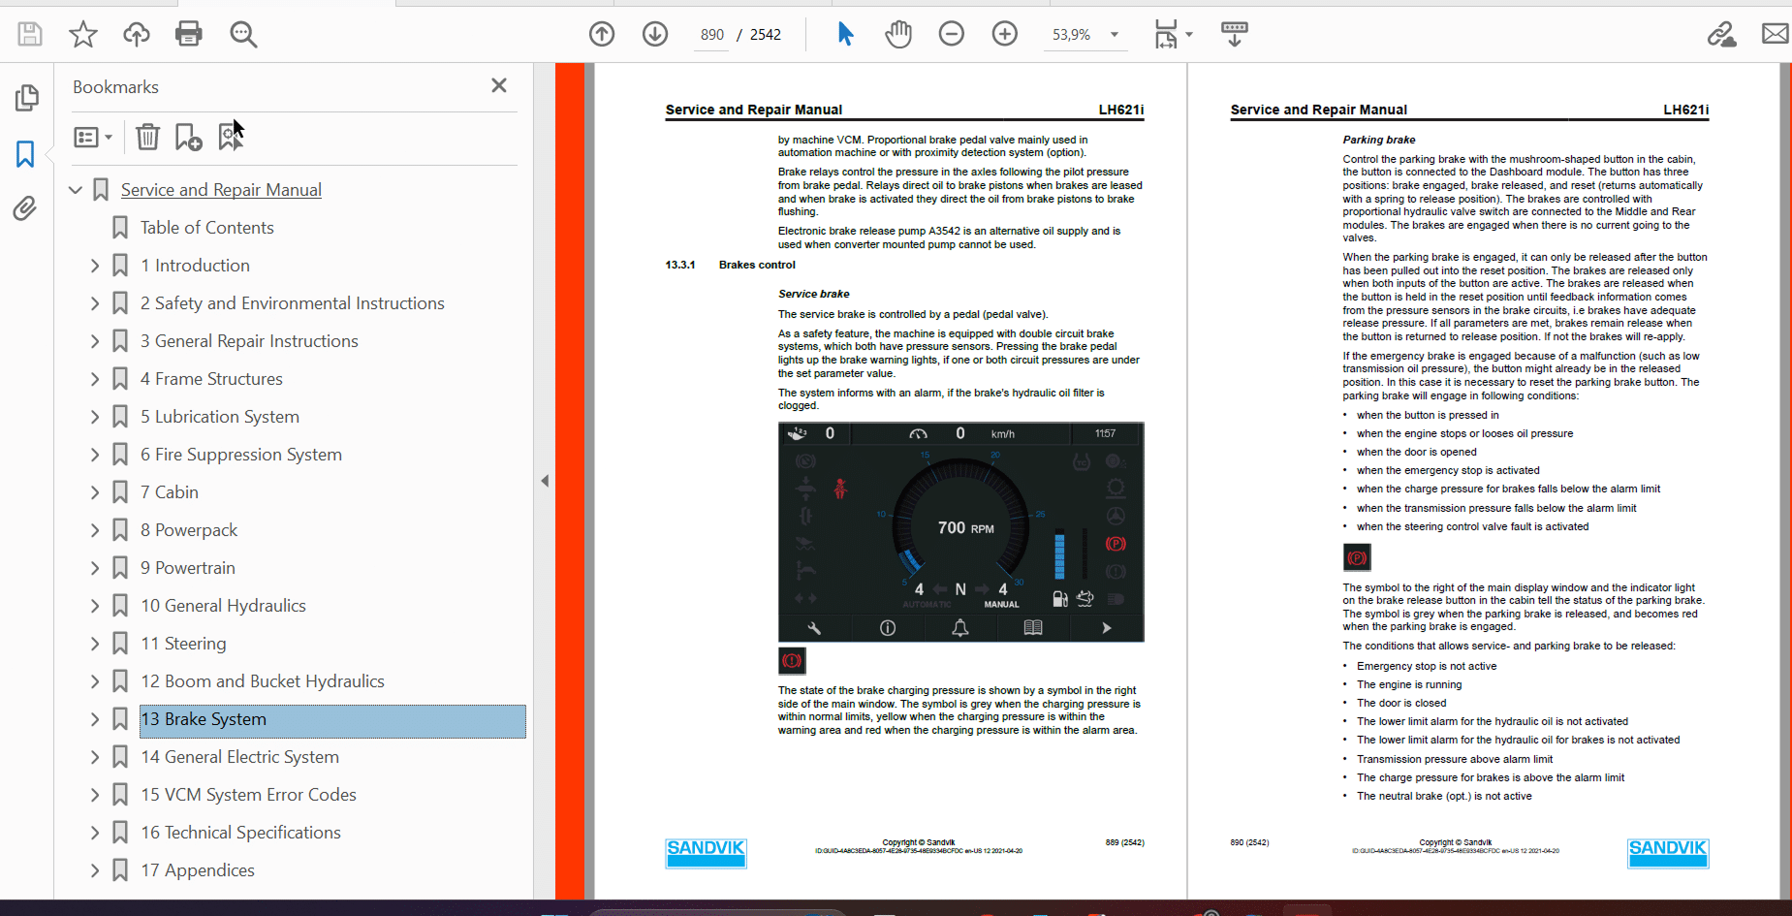Click the Print file icon
The height and width of the screenshot is (916, 1792).
tap(188, 35)
